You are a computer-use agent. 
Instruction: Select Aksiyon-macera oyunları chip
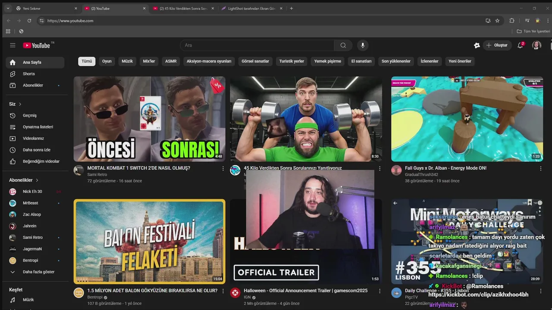click(209, 61)
